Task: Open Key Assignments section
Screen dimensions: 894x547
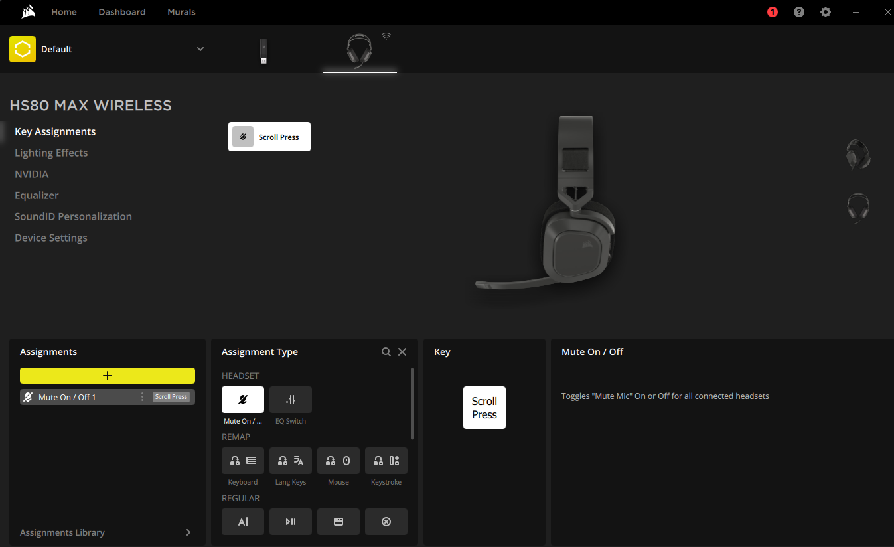Action: [x=55, y=131]
